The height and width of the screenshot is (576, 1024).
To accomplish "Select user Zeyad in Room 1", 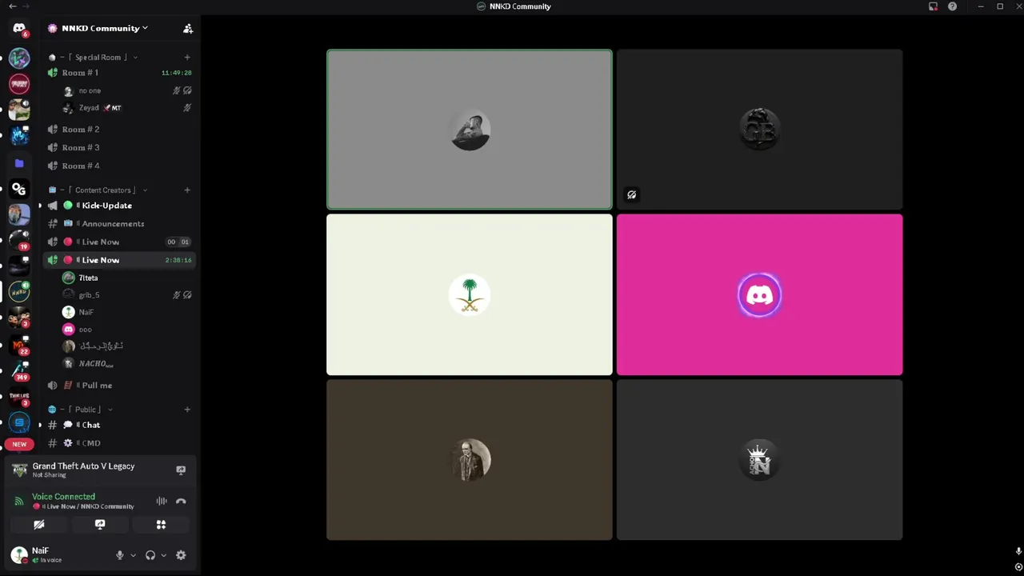I will tap(126, 108).
